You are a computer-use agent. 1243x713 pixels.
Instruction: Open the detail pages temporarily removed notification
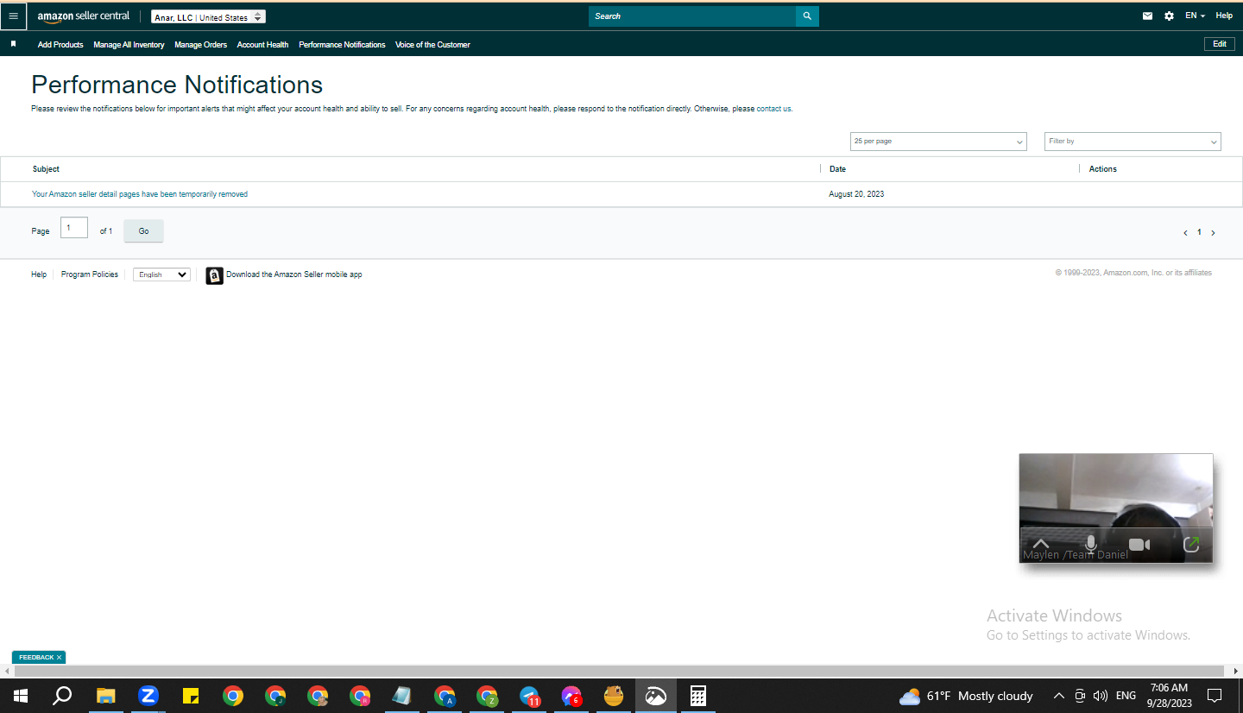pyautogui.click(x=140, y=194)
